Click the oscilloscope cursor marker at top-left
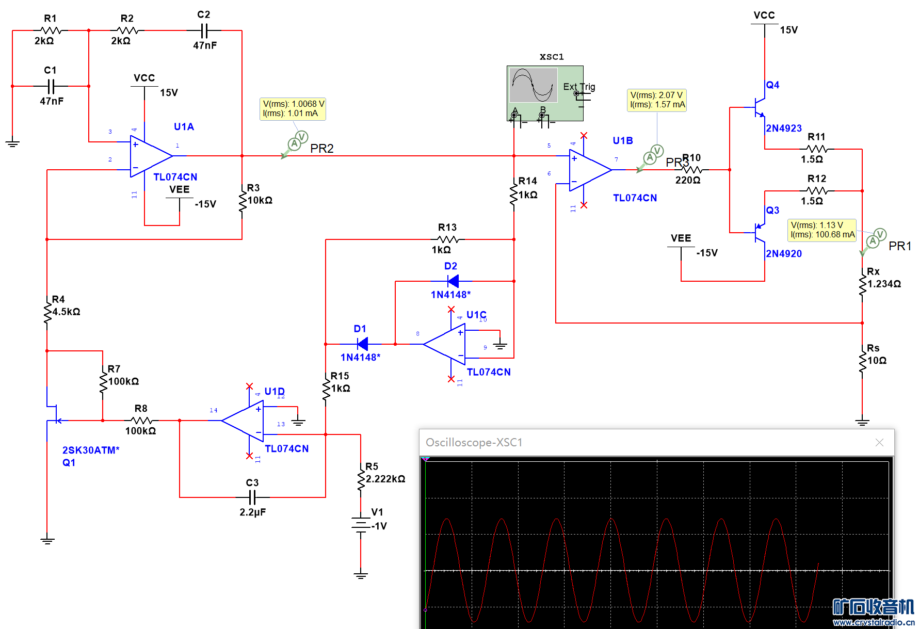Image resolution: width=919 pixels, height=629 pixels. [425, 459]
